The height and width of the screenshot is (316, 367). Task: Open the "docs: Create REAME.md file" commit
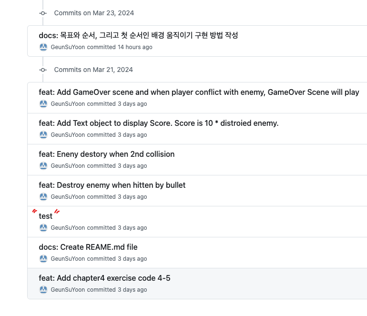tap(88, 247)
